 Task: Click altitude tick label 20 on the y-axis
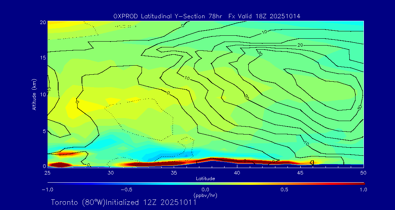42,22
